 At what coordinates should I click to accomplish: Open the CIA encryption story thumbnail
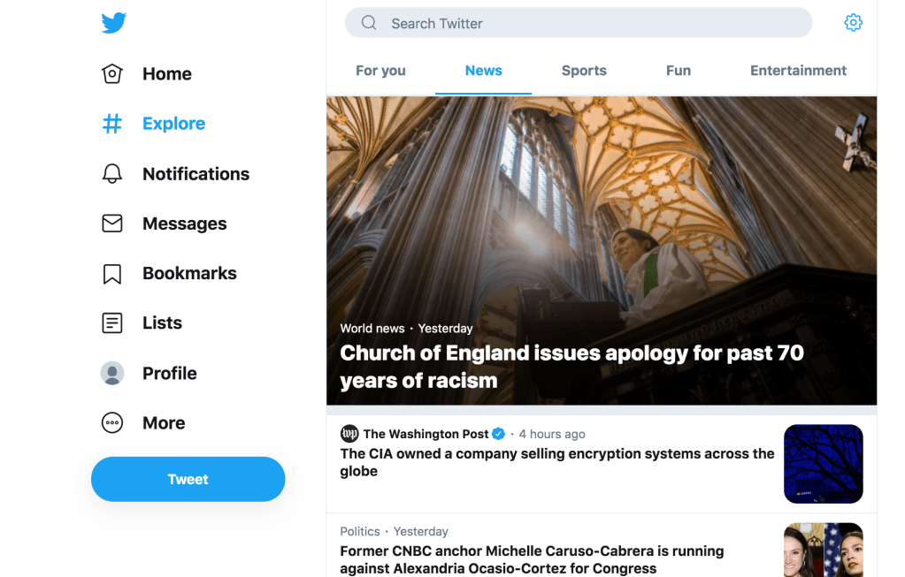point(823,464)
